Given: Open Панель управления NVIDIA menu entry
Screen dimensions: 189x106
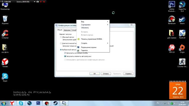Looking at the screenshot, I should pos(93,39).
